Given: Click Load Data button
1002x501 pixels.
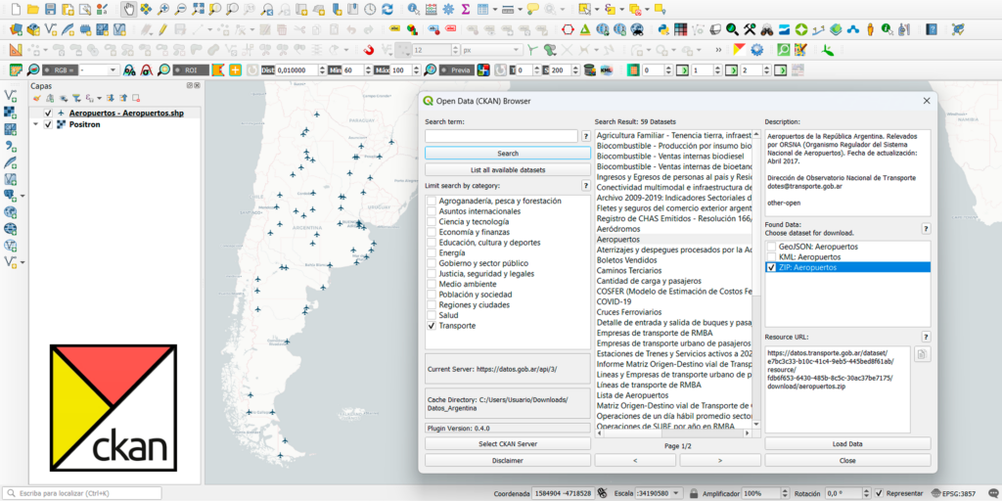Looking at the screenshot, I should coord(847,443).
